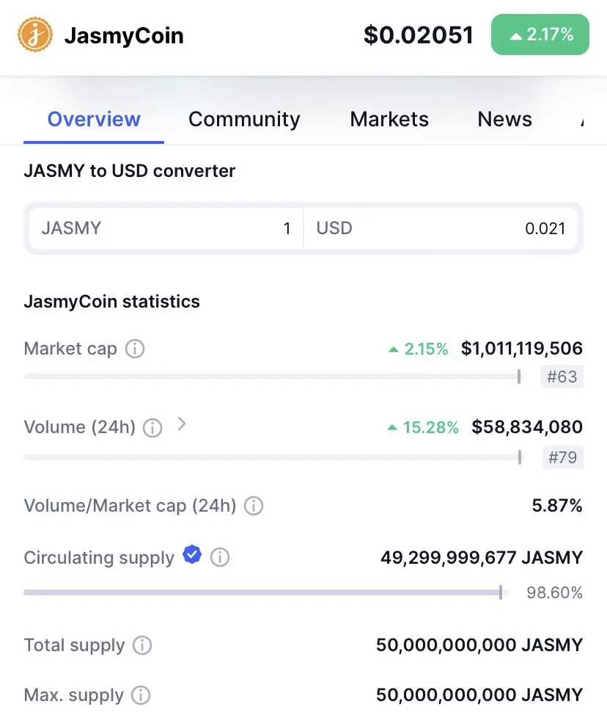Click the 15.28% volume change
This screenshot has height=726, width=607.
click(x=423, y=427)
